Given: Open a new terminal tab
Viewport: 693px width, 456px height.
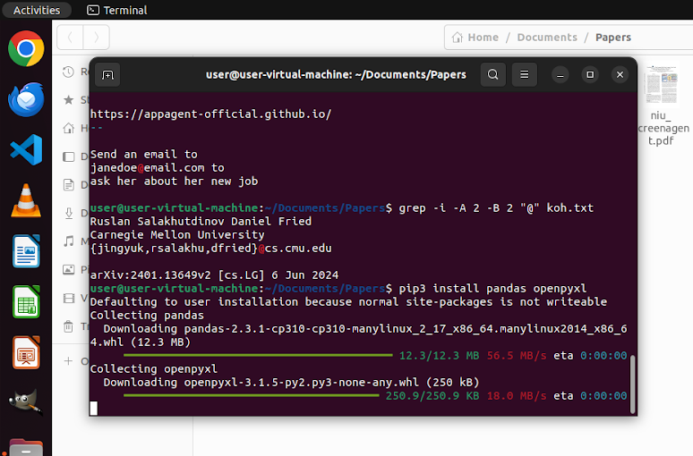Looking at the screenshot, I should [x=107, y=75].
